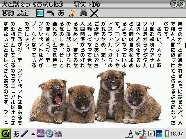The image size is (186, 139).
Task: Expand the input method selector arrow
Action: [33, 134]
